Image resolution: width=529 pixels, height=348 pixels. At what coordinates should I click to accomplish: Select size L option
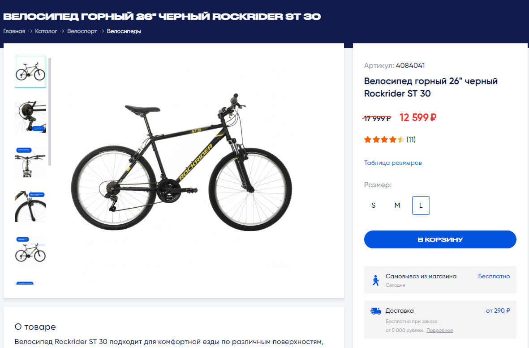point(421,205)
